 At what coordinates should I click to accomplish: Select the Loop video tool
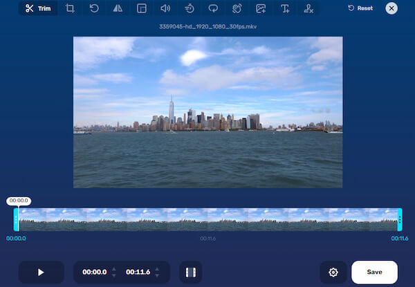pyautogui.click(x=212, y=9)
